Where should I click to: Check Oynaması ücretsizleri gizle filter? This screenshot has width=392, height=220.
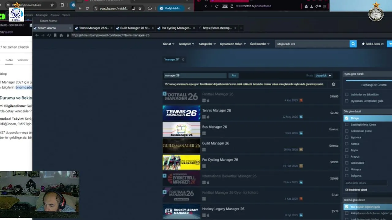coord(347,101)
